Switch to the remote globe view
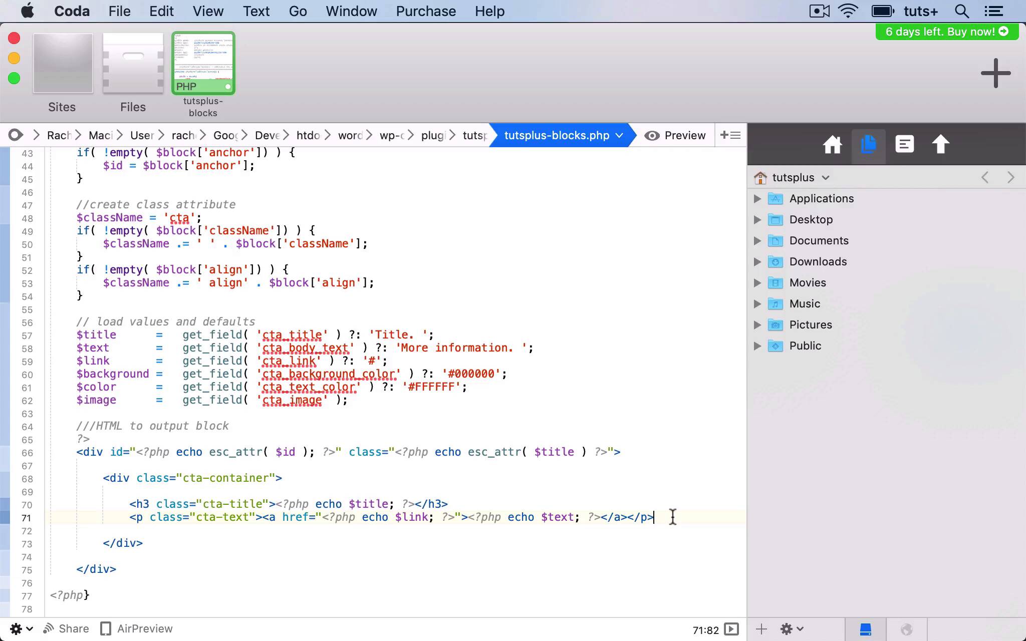 click(908, 629)
